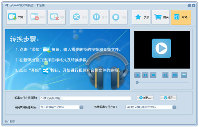Open the 购买 (Buy) cart button
The height and width of the screenshot is (127, 199).
[x=161, y=17]
